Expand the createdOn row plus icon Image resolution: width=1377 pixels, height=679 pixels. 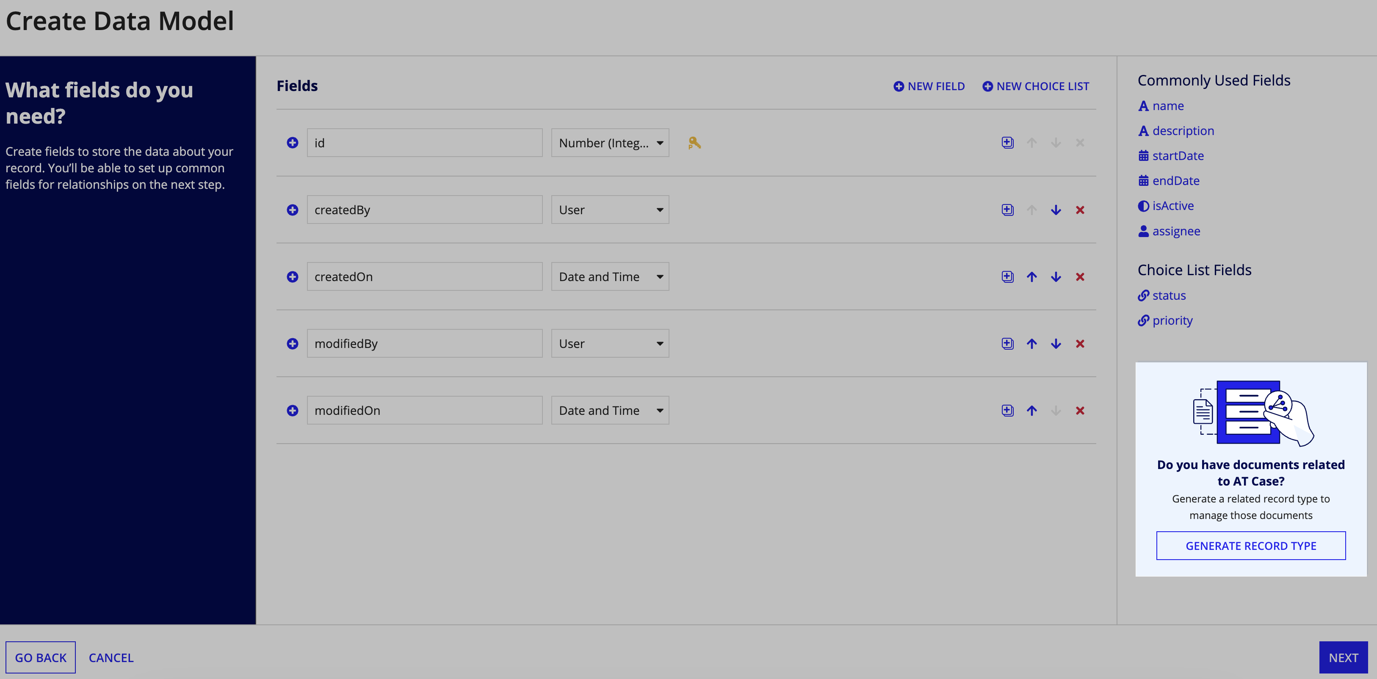pyautogui.click(x=293, y=277)
